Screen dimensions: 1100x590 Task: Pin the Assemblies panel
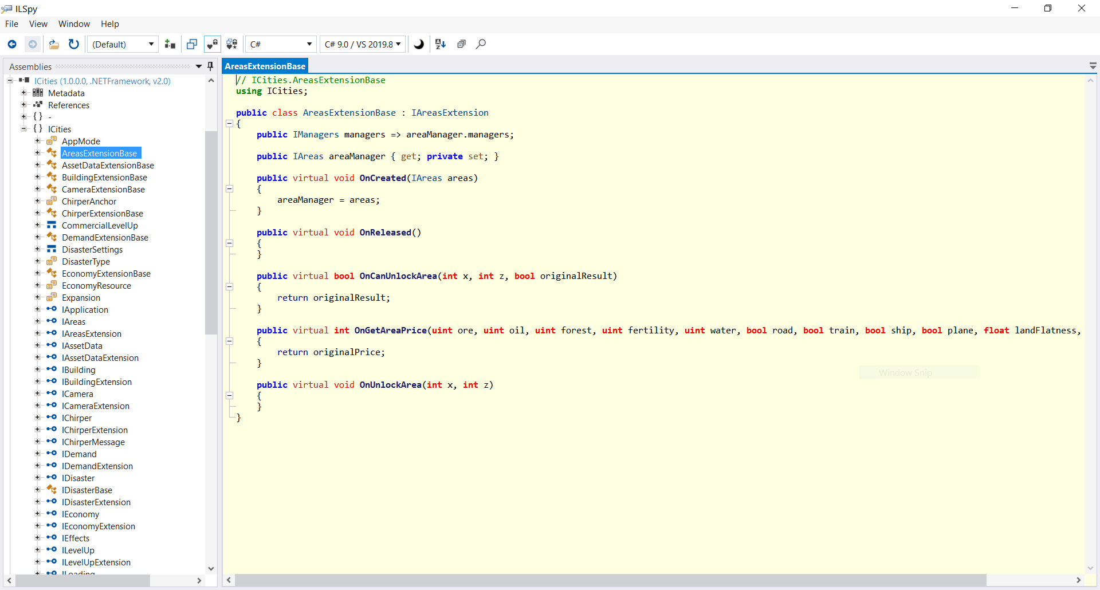coord(210,66)
